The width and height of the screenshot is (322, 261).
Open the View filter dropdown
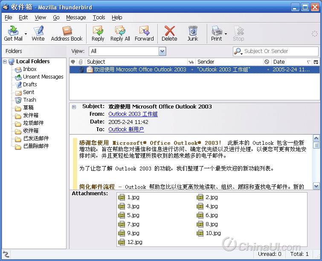162,51
